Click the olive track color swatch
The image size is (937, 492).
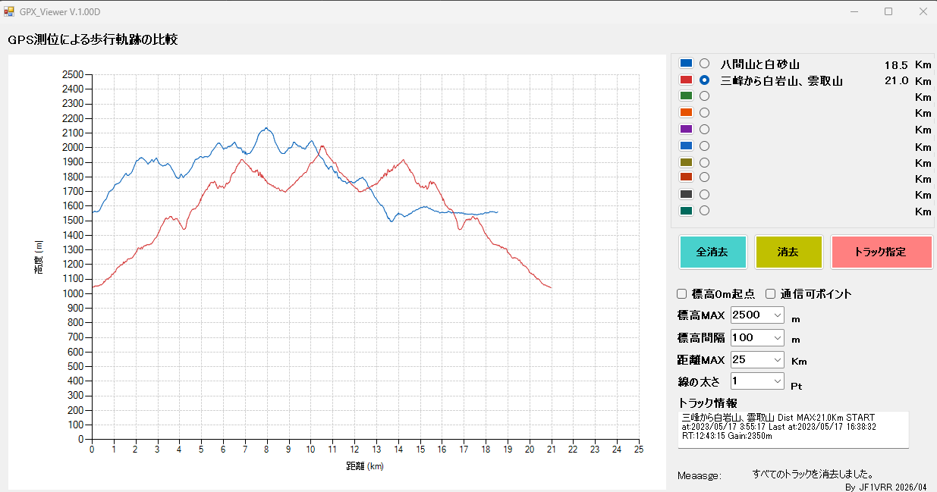(687, 162)
